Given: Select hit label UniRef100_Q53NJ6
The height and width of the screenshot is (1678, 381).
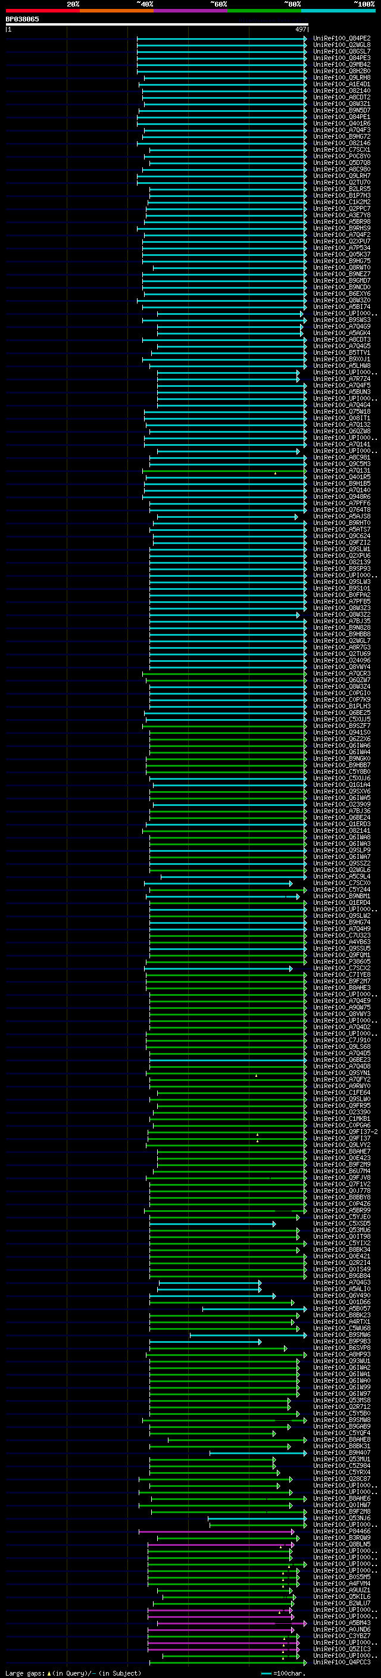Looking at the screenshot, I should tap(342, 1518).
